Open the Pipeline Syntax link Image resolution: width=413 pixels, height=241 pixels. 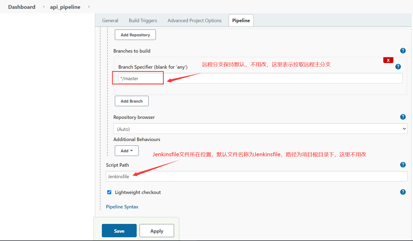[x=122, y=207]
